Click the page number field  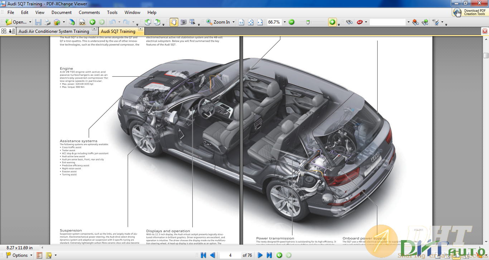230,255
